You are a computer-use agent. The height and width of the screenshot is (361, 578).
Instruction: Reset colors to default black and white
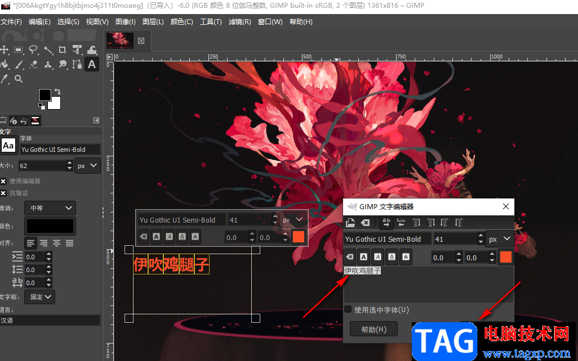click(42, 106)
